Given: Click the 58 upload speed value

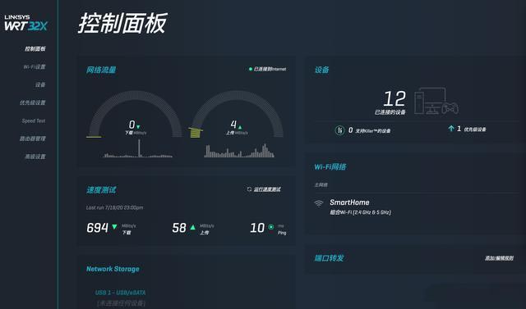Looking at the screenshot, I should pyautogui.click(x=179, y=228).
